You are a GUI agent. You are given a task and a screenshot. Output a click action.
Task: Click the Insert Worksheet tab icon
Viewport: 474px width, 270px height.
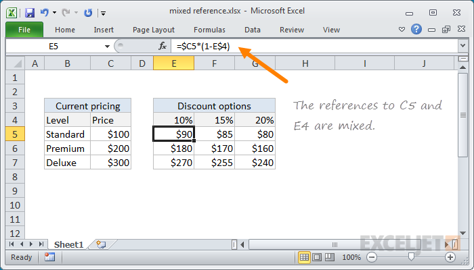pyautogui.click(x=101, y=244)
